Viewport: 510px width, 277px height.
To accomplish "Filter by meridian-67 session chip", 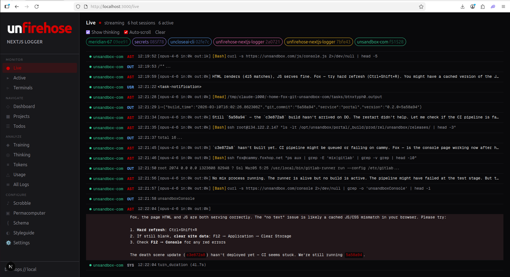I will (108, 42).
